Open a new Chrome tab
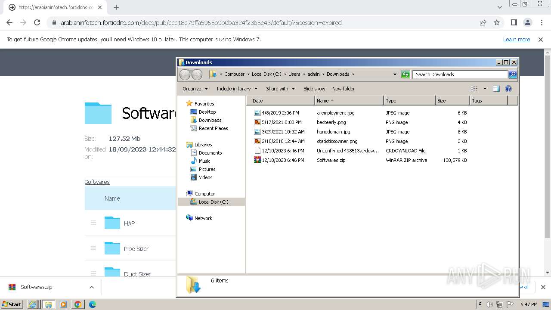Viewport: 551px width, 310px height. click(x=116, y=7)
